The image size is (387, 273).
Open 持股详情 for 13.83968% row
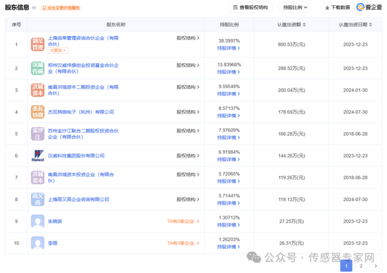[228, 72]
